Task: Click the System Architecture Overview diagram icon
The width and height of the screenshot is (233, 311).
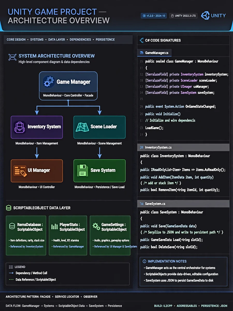Action: click(x=12, y=57)
